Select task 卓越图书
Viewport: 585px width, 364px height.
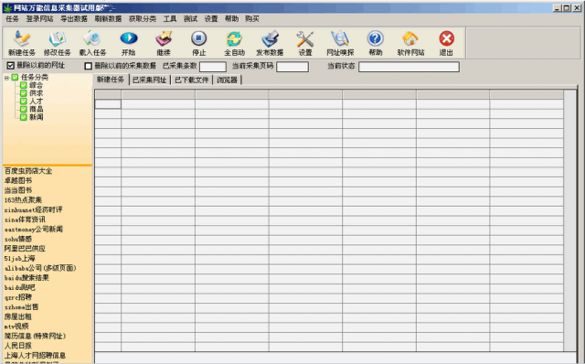tap(18, 181)
